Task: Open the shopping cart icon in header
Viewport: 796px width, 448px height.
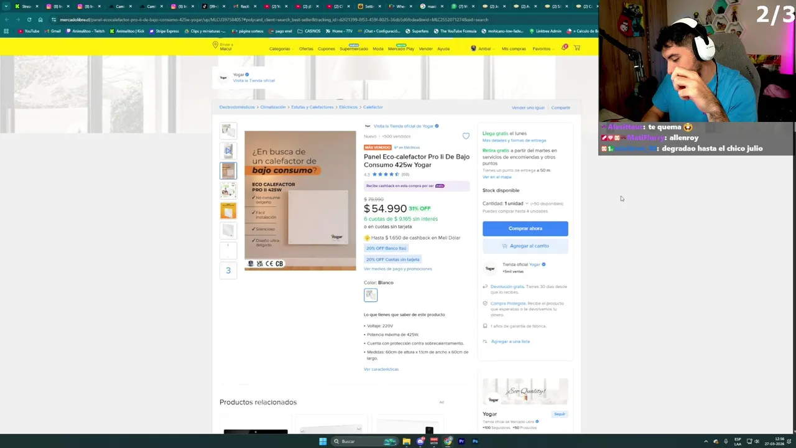Action: (577, 48)
